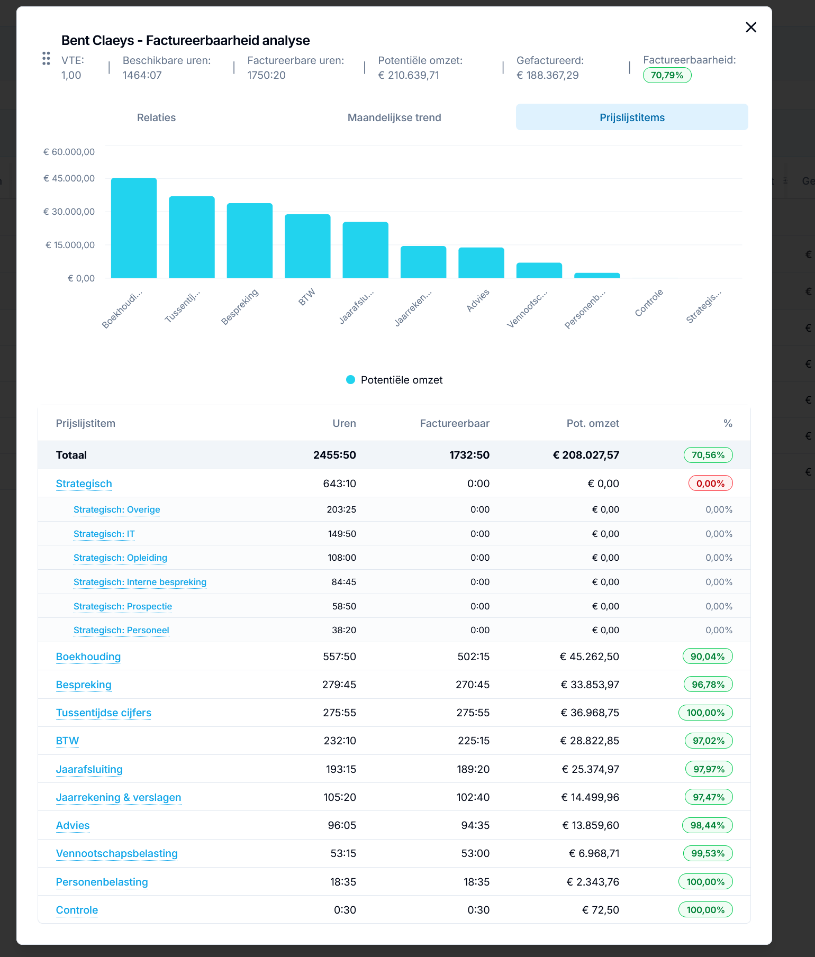Screen dimensions: 815x957
Task: Open the Maandelijkse trend tab
Action: point(394,117)
